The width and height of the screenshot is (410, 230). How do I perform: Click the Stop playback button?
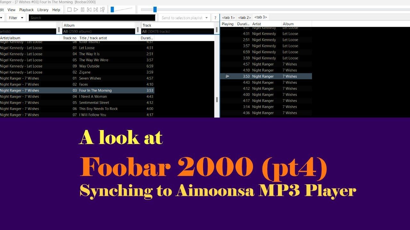tap(69, 10)
